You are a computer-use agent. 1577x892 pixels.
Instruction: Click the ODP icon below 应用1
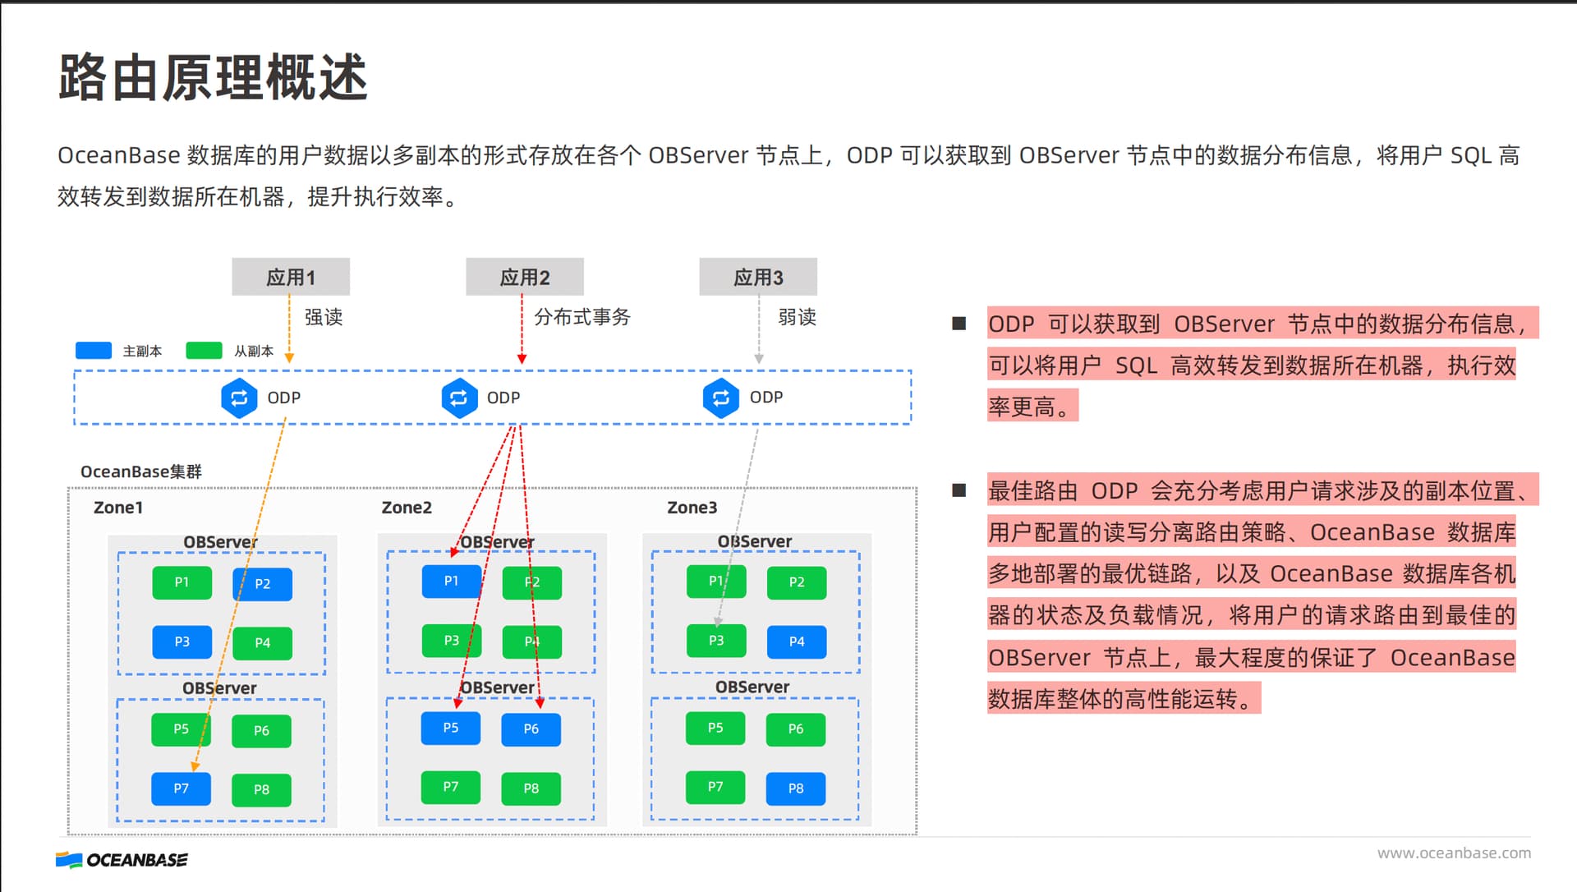pyautogui.click(x=239, y=398)
